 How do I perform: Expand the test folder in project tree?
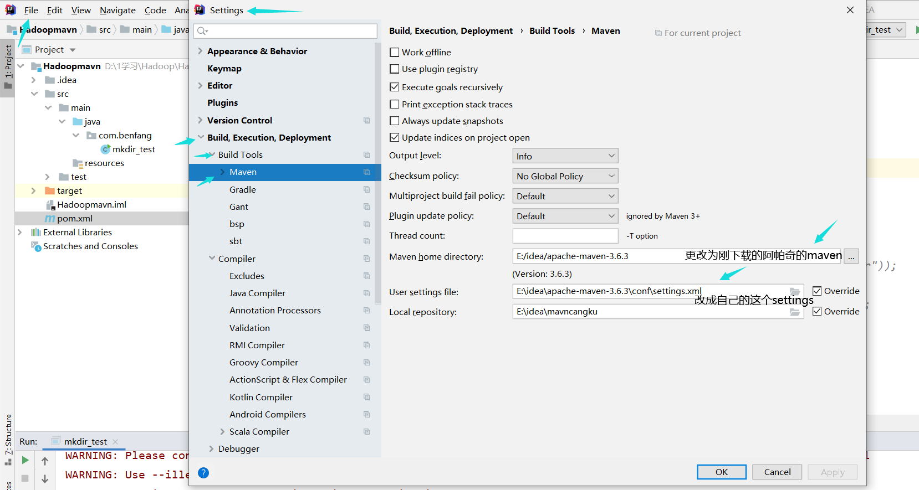pos(48,177)
